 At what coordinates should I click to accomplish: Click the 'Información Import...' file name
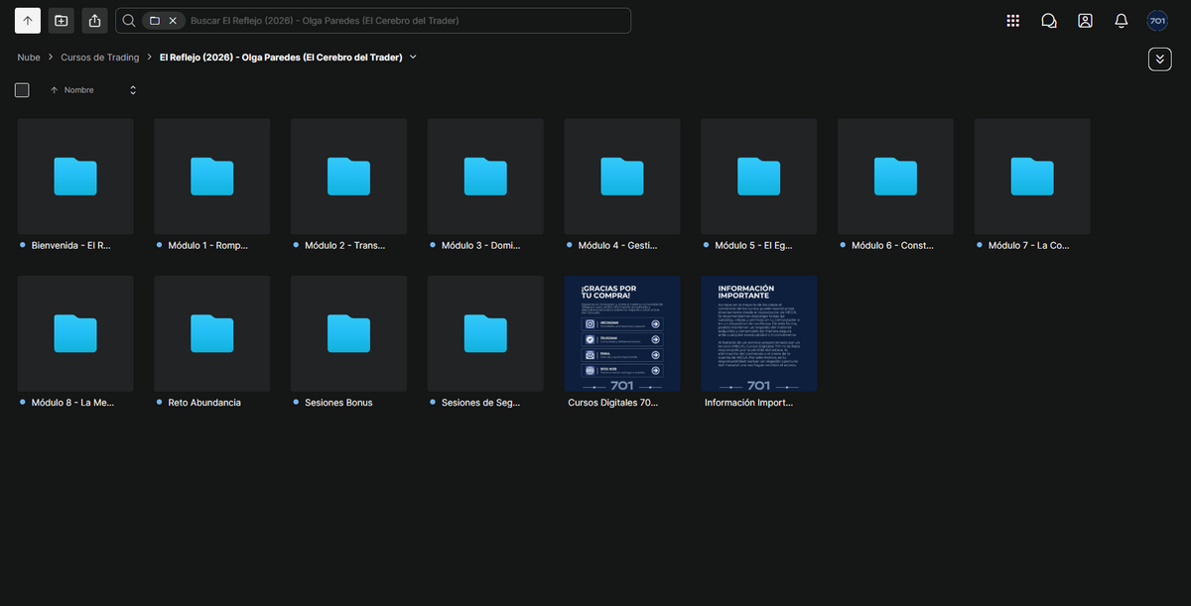point(748,403)
